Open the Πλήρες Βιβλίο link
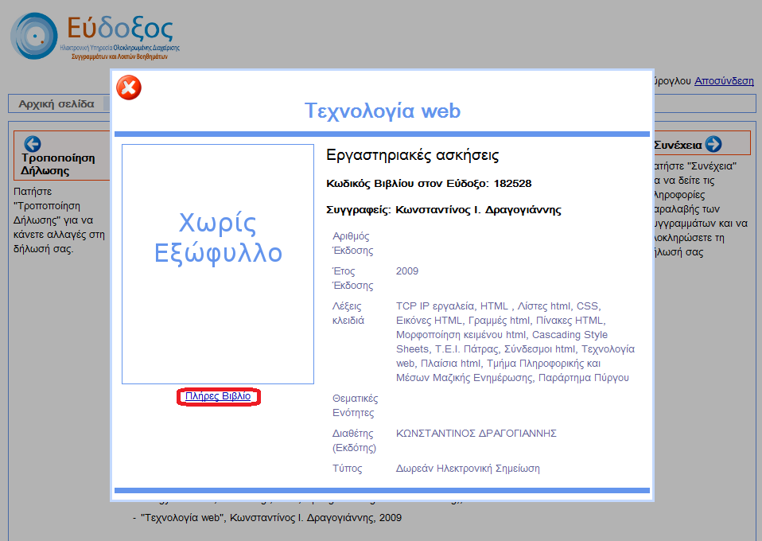The width and height of the screenshot is (762, 541). tap(218, 396)
